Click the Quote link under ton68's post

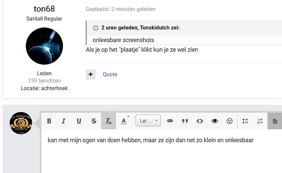[110, 74]
